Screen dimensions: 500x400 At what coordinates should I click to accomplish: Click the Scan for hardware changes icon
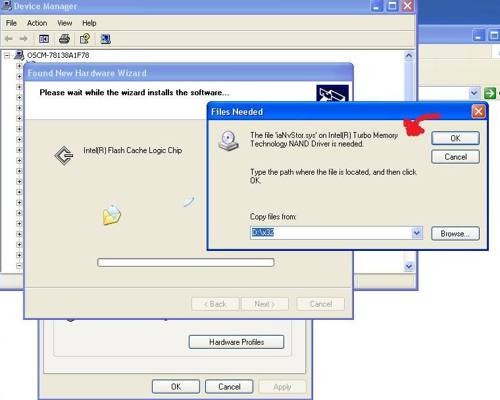pyautogui.click(x=105, y=39)
